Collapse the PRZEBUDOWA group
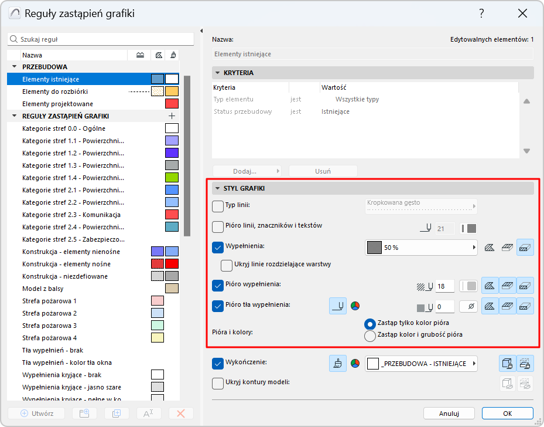The image size is (544, 427). pos(15,66)
